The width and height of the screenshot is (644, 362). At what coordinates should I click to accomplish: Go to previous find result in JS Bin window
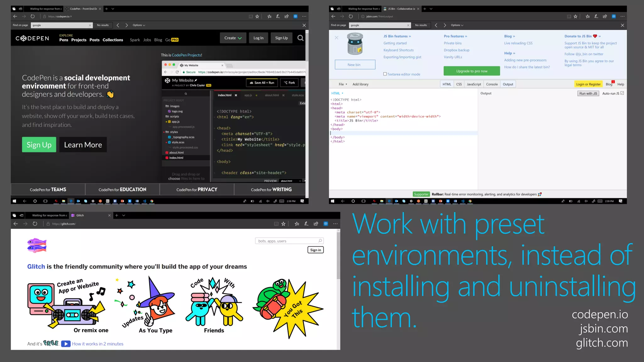pos(436,25)
